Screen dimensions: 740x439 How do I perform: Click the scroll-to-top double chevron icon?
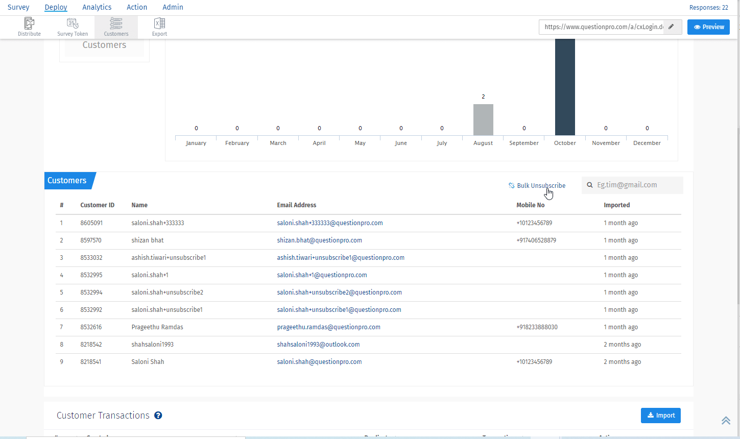[726, 421]
